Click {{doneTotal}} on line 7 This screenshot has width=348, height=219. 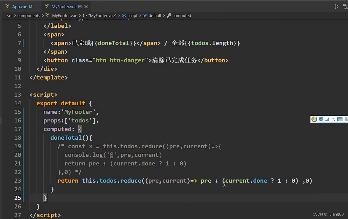point(113,43)
